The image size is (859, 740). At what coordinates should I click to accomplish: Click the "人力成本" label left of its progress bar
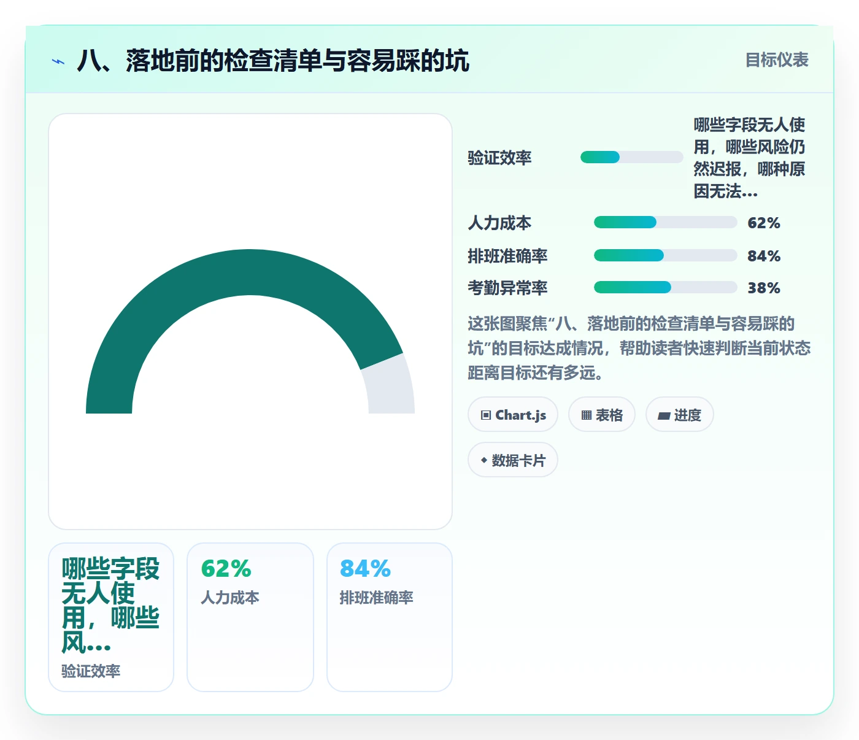(x=499, y=223)
